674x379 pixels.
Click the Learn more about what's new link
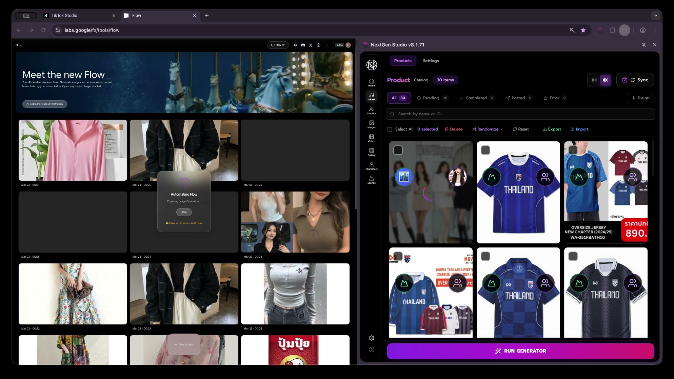(45, 104)
